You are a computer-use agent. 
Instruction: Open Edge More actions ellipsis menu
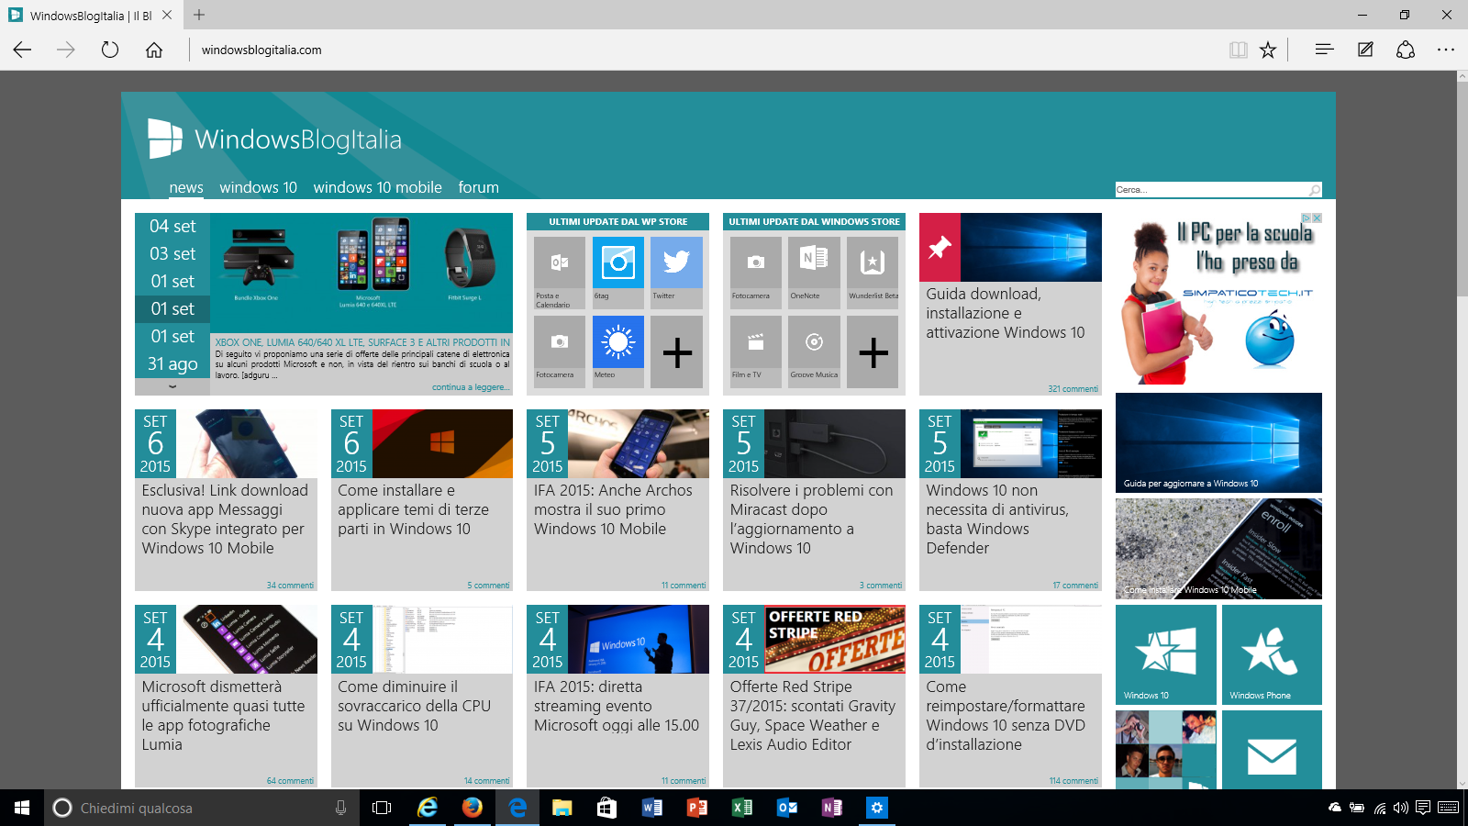[x=1446, y=50]
